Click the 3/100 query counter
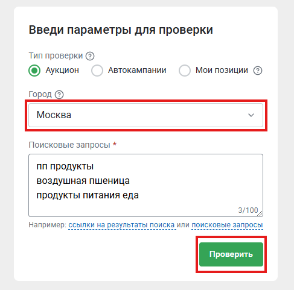Image resolution: width=294 pixels, height=290 pixels. (x=248, y=210)
